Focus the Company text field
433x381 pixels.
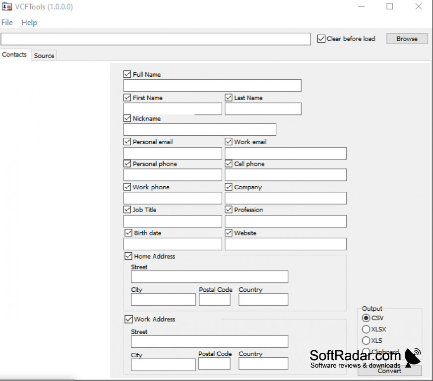click(x=286, y=198)
